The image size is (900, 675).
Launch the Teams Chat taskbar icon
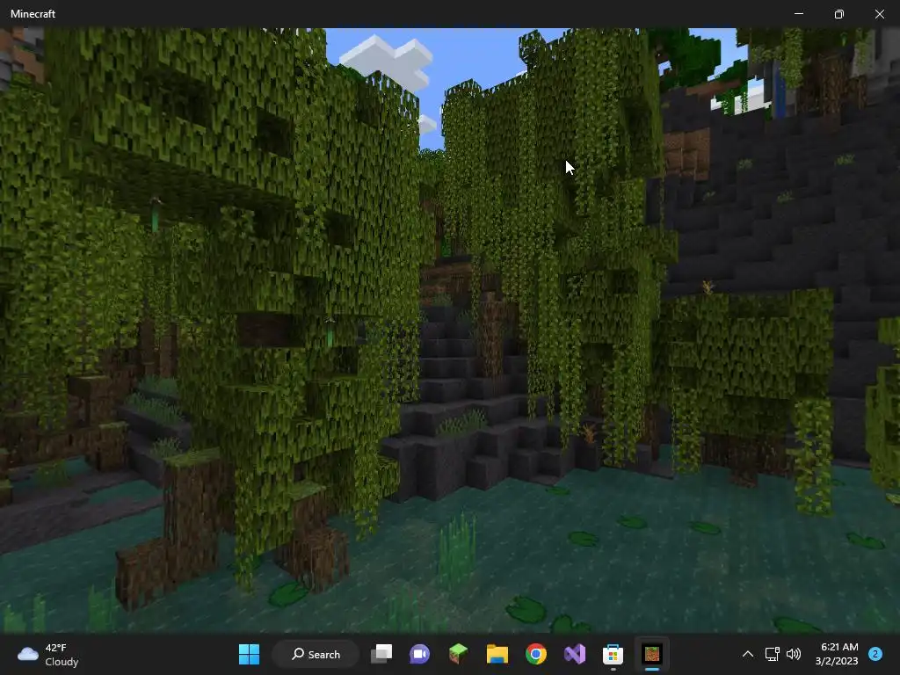click(x=419, y=654)
